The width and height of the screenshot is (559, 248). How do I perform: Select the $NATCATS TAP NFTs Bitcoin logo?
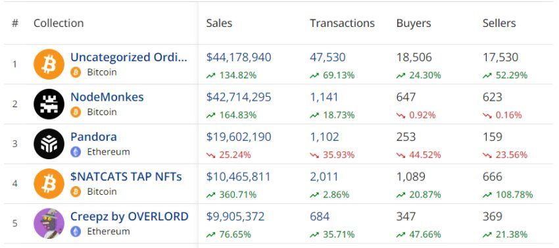tap(49, 184)
